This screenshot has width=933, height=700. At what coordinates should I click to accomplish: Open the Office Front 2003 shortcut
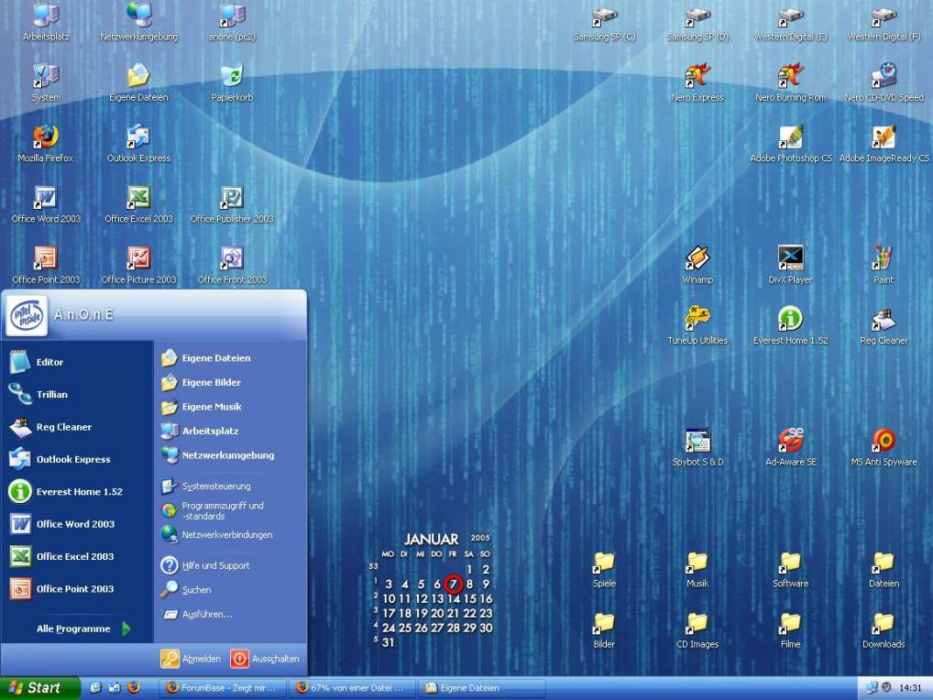(x=232, y=265)
